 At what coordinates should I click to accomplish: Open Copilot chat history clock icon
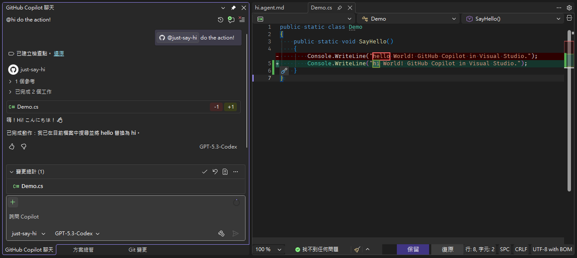pos(221,20)
